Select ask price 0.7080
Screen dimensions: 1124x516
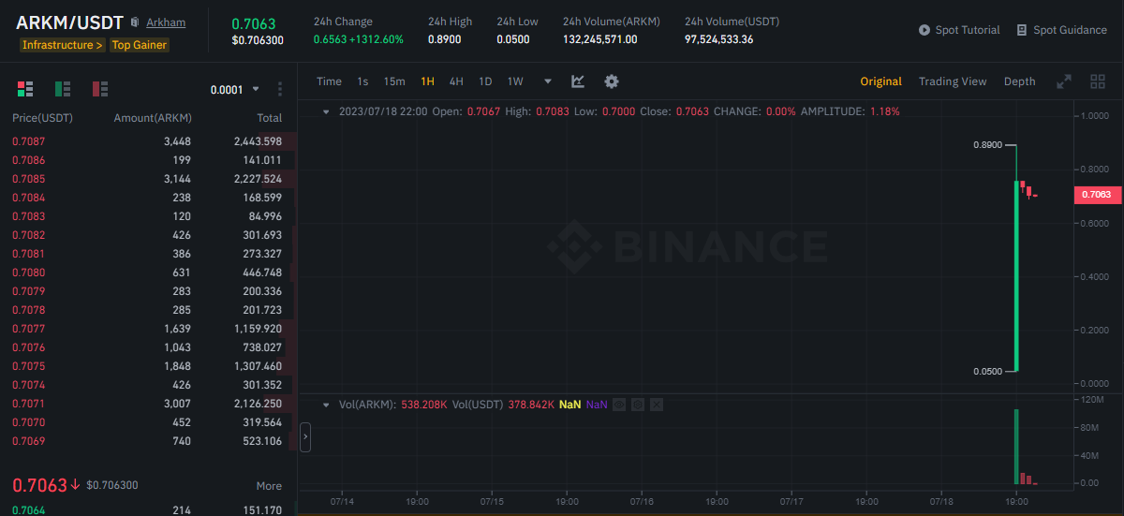(x=28, y=273)
